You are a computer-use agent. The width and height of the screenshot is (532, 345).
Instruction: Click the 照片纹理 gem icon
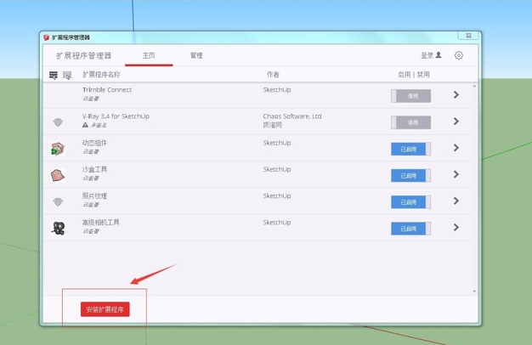click(58, 202)
